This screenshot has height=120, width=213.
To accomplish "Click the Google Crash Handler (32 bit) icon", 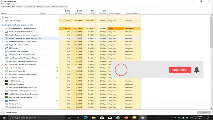I will tap(6, 55).
